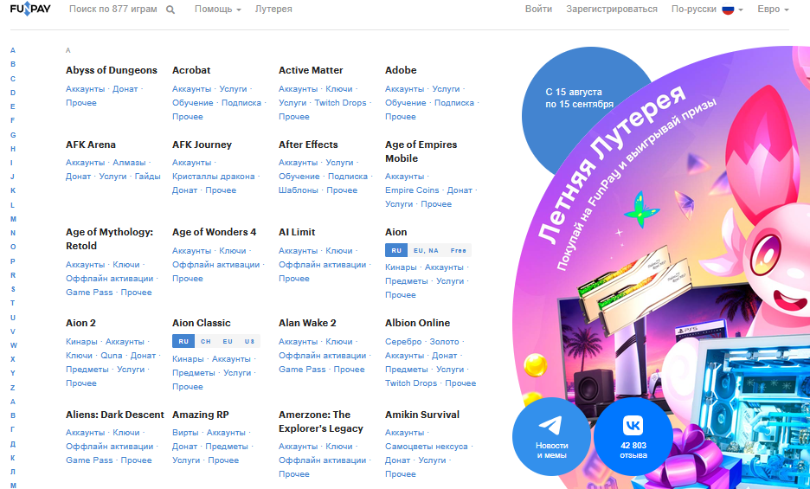The image size is (810, 489).
Task: Open Quna under Aion 2
Action: click(x=112, y=356)
